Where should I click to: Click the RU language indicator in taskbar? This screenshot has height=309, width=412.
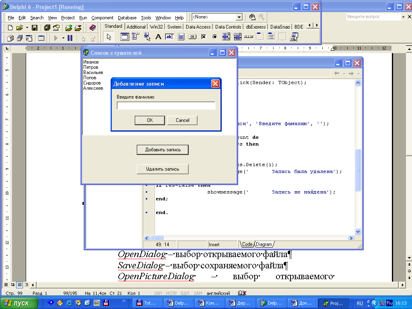tap(360, 303)
